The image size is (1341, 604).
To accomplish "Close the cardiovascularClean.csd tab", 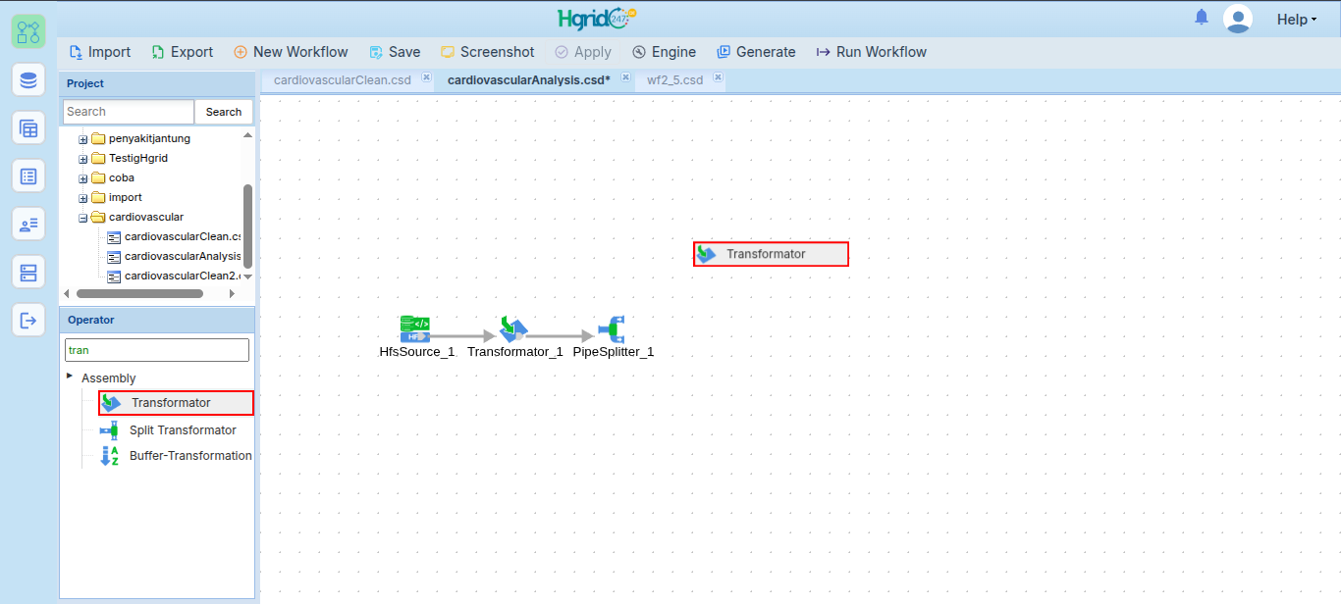I will pos(426,77).
